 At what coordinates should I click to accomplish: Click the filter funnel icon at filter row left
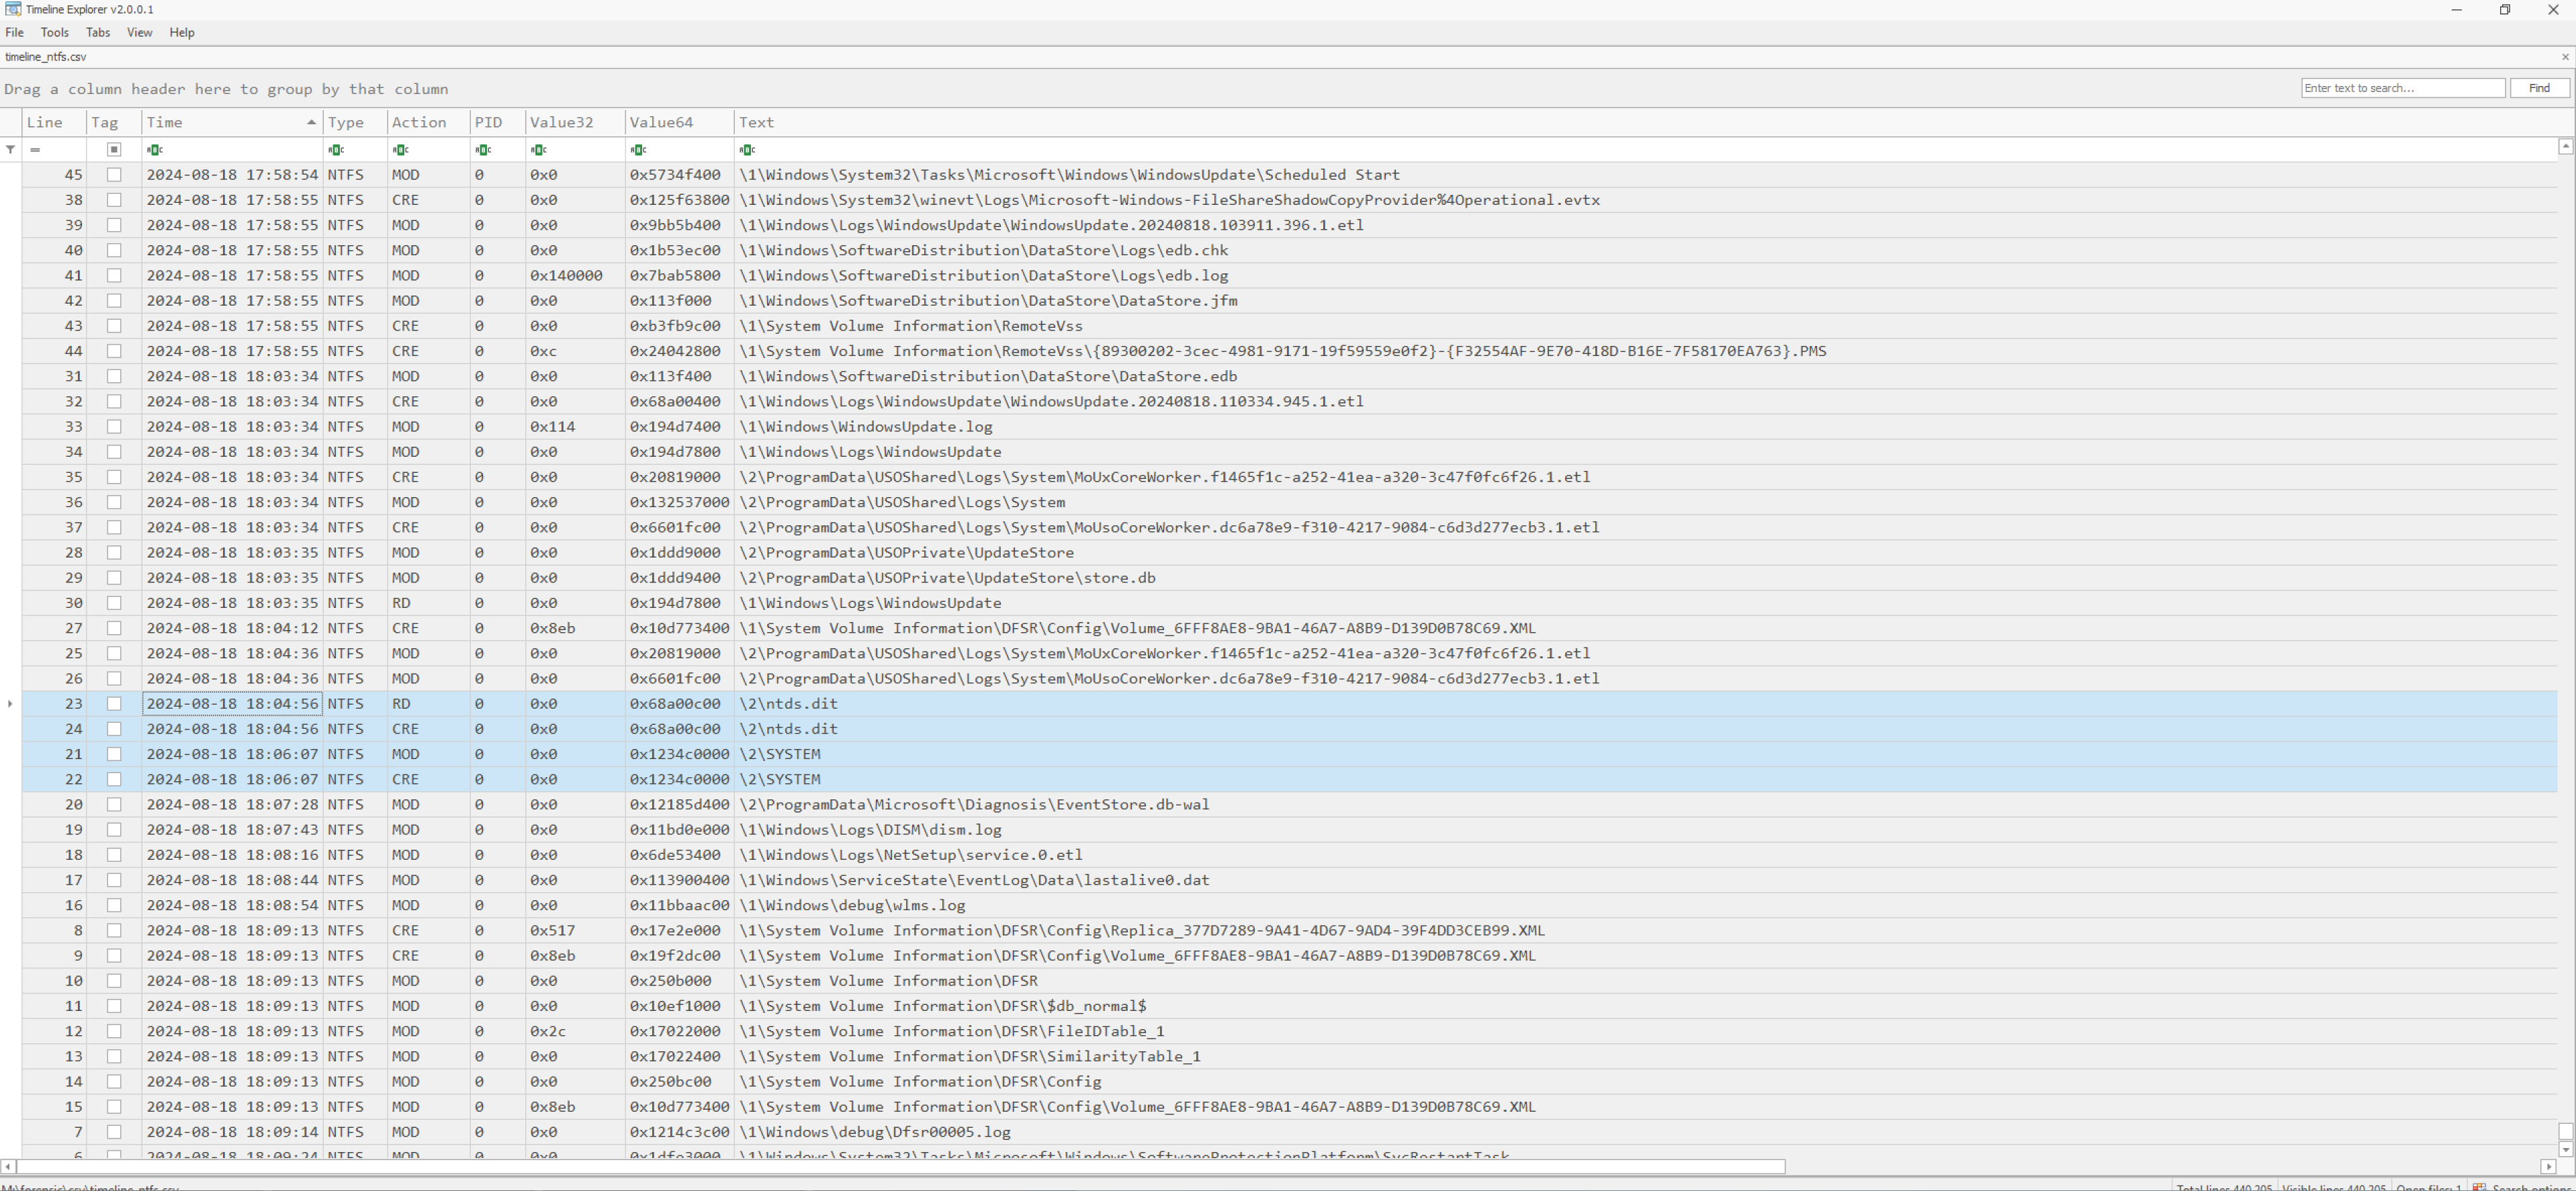[10, 149]
